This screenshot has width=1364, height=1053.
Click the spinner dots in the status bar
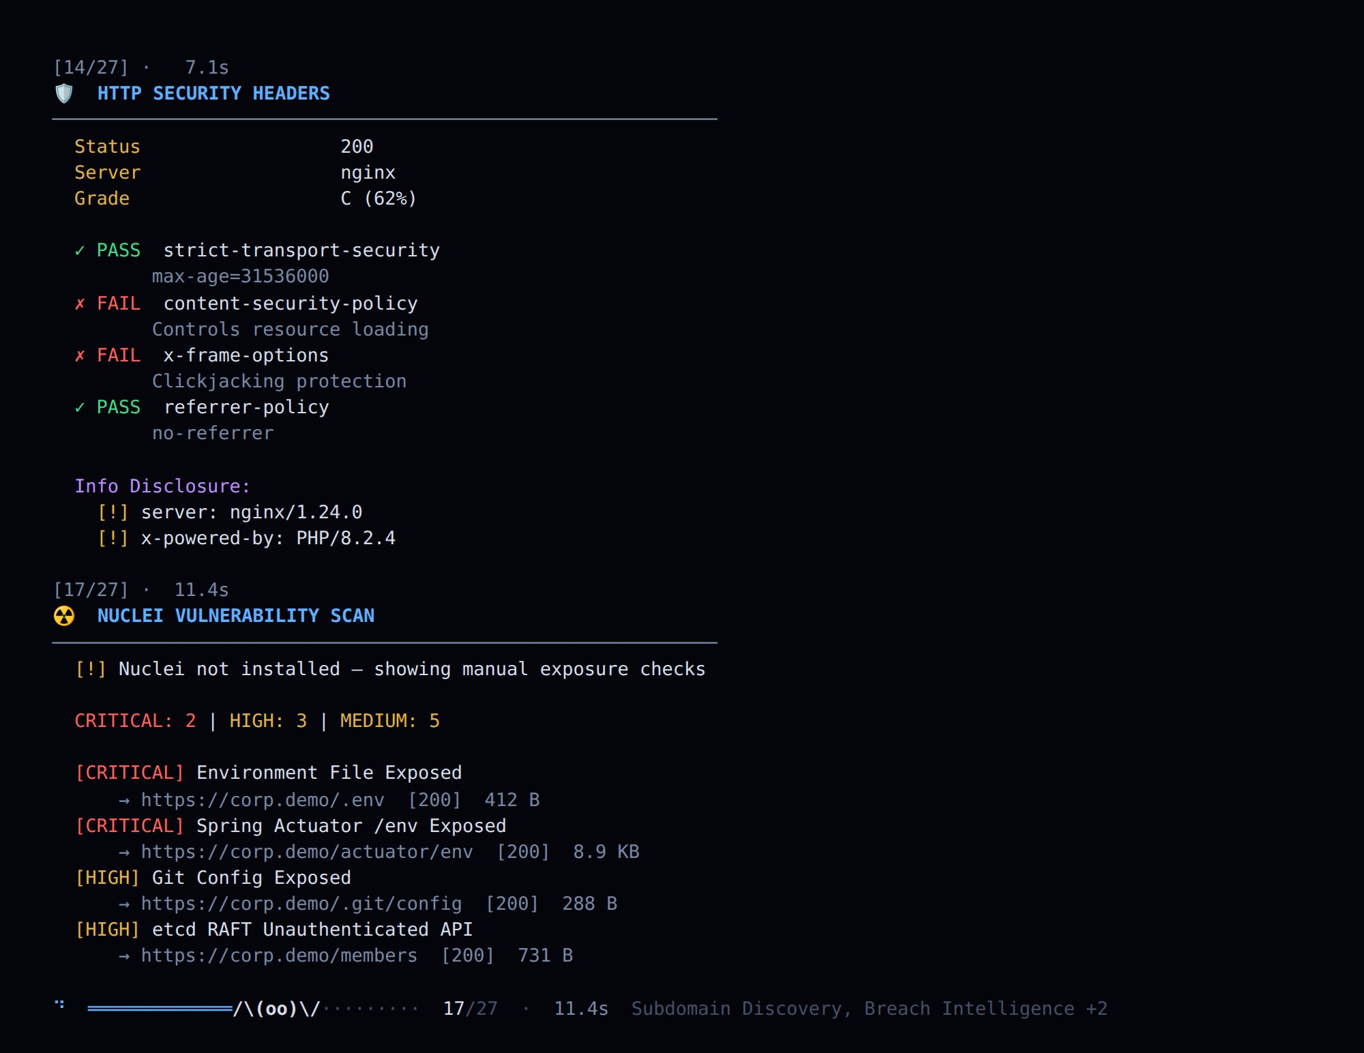click(60, 1004)
